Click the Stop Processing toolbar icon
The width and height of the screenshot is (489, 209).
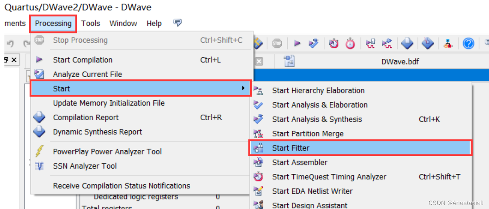coord(277,43)
